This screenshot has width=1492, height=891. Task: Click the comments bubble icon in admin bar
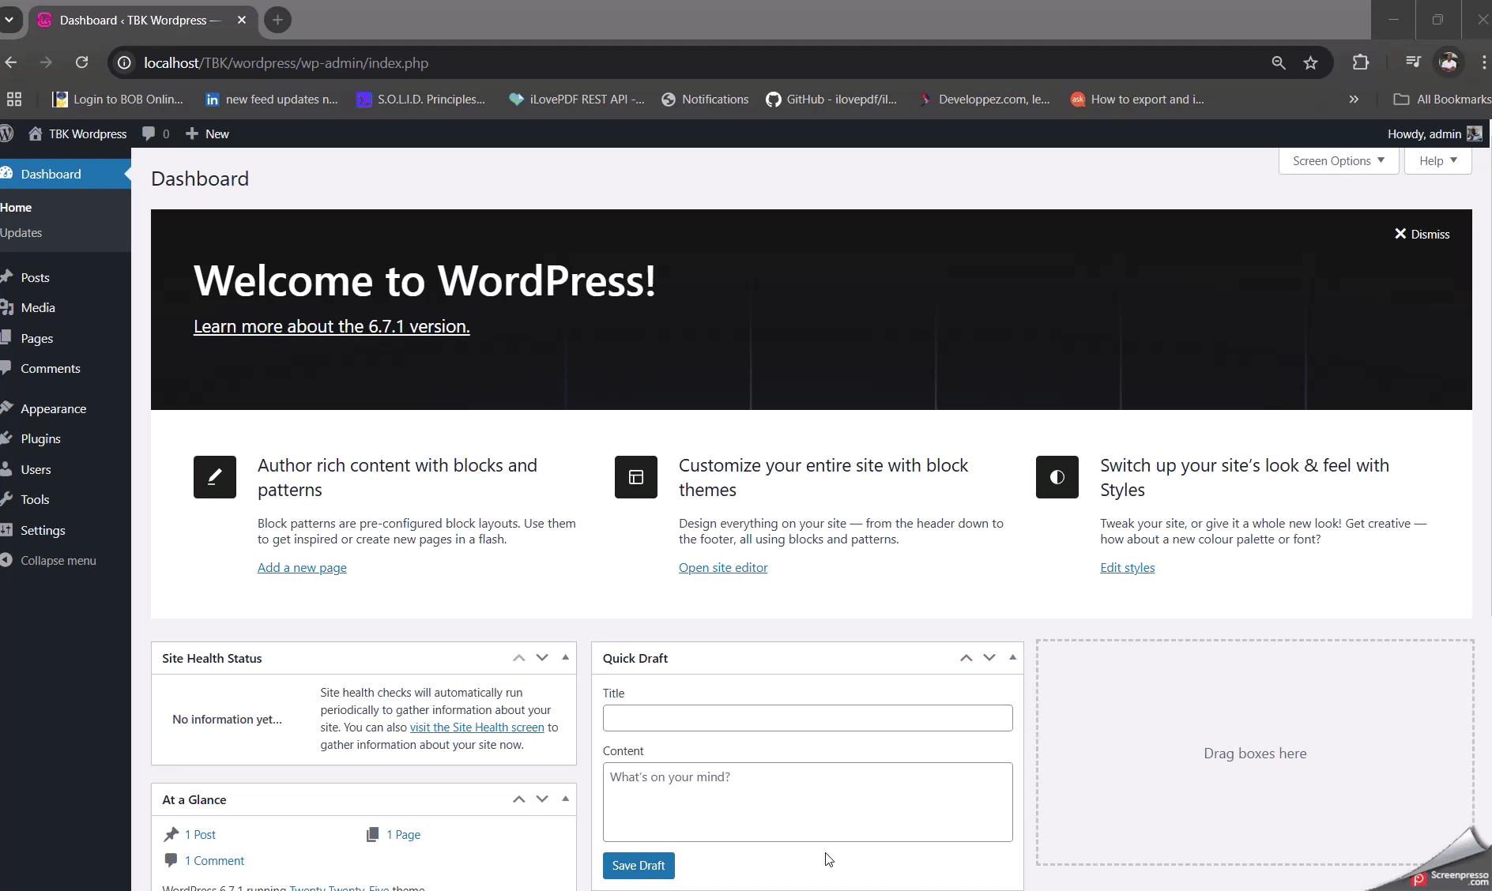[149, 133]
